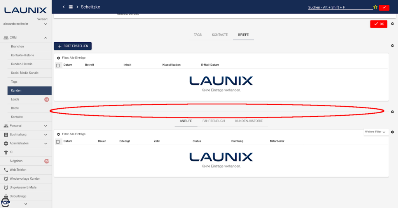
Task: Mark page as favorite with star icon
Action: click(x=375, y=7)
